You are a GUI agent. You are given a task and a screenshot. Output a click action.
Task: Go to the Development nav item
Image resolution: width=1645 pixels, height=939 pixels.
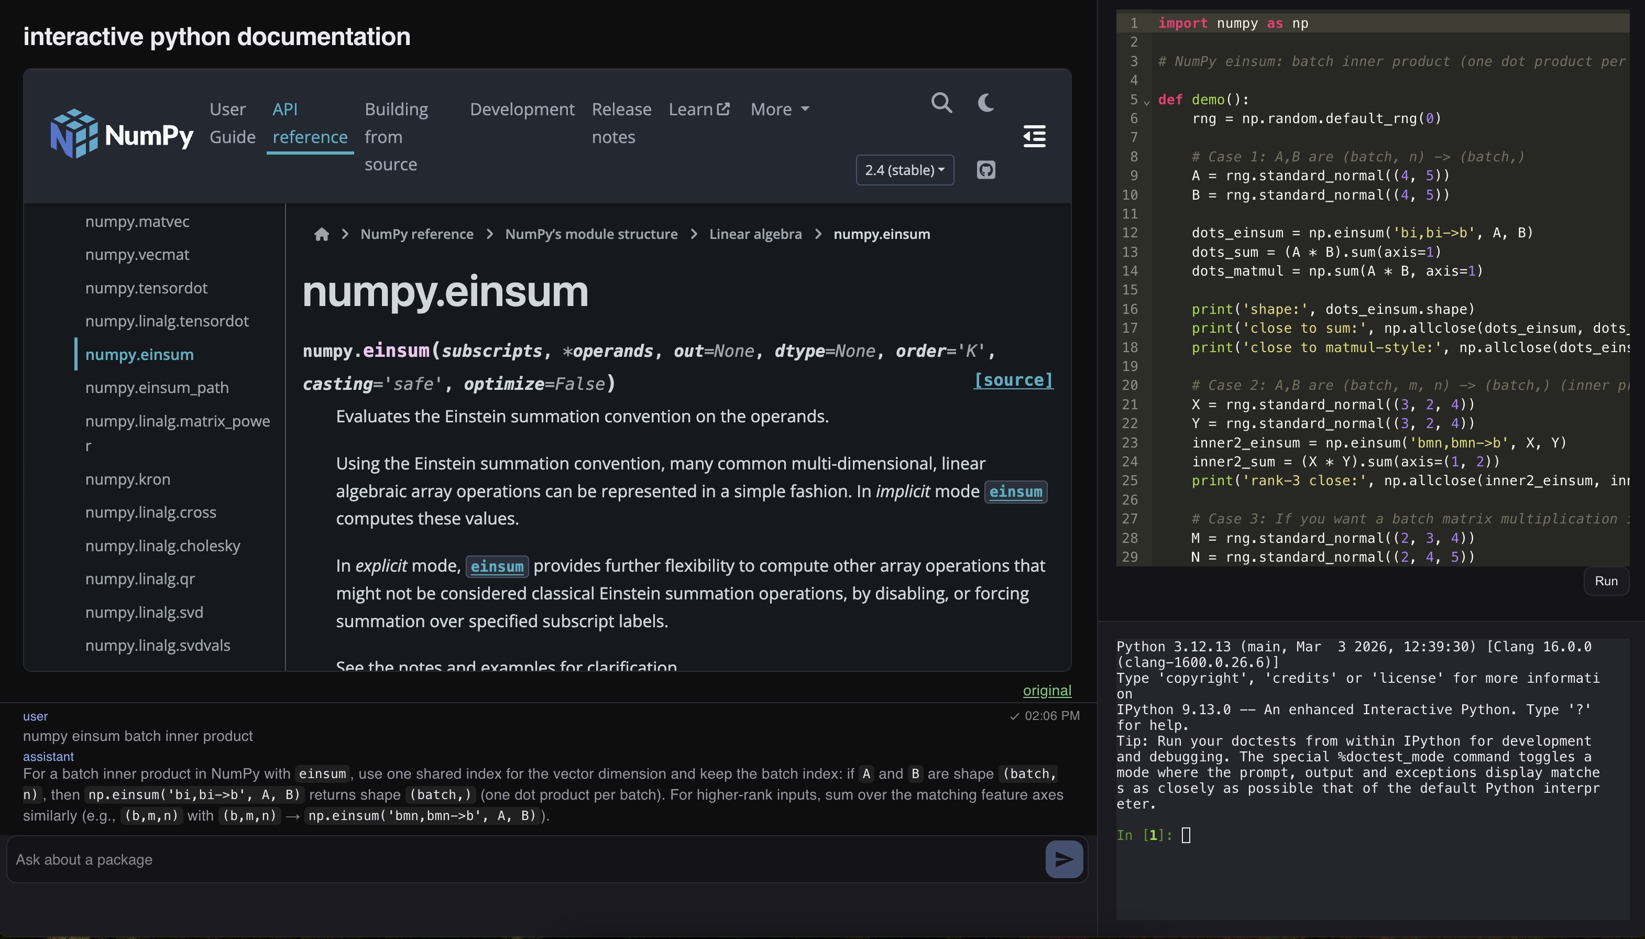click(x=521, y=110)
